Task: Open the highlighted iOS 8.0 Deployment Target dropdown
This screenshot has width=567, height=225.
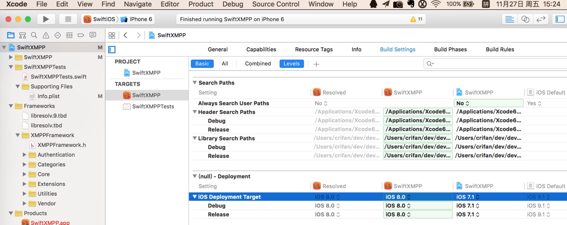Action: (x=398, y=197)
